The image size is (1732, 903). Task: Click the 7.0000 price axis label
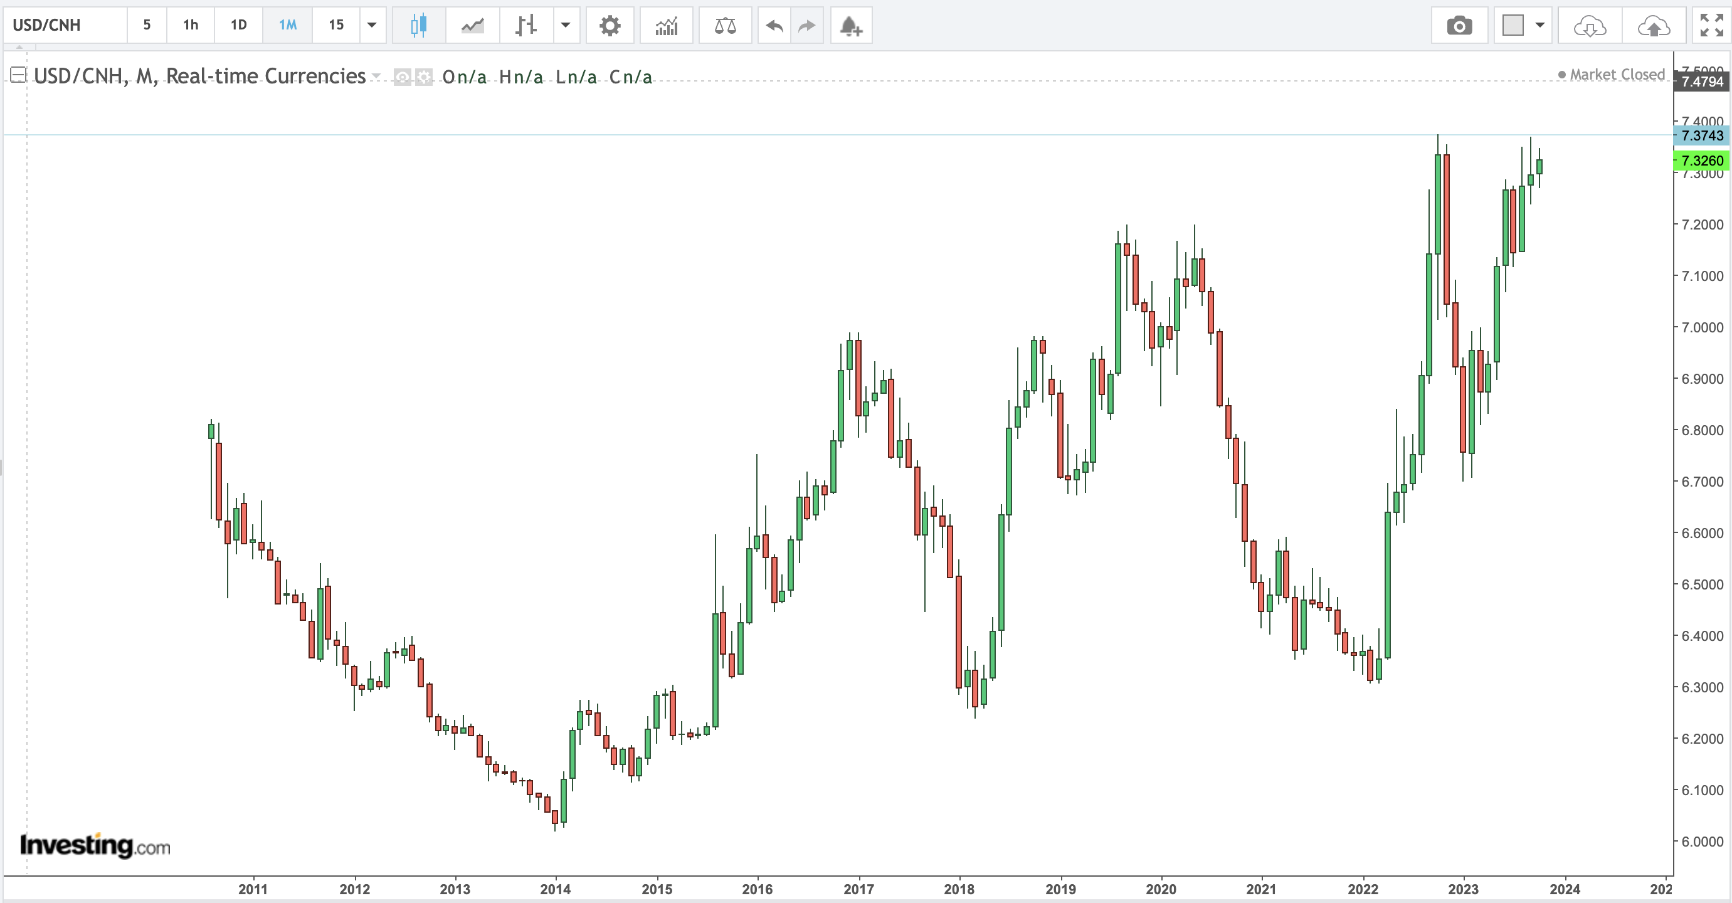tap(1703, 327)
